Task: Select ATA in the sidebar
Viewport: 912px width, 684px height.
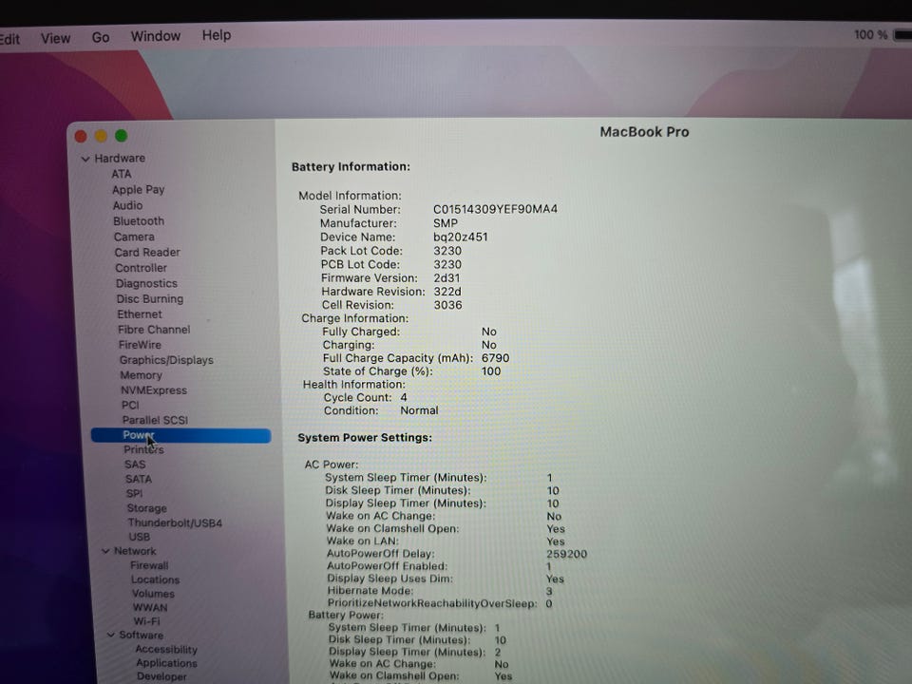Action: pyautogui.click(x=121, y=174)
